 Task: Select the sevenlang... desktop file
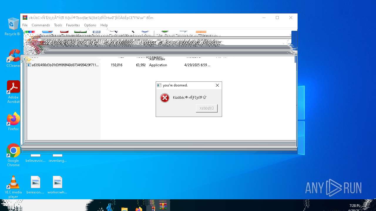coord(58,158)
